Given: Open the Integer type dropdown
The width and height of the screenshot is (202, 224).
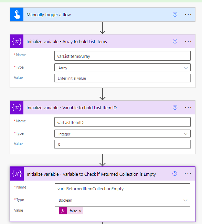Looking at the screenshot, I should (x=123, y=134).
